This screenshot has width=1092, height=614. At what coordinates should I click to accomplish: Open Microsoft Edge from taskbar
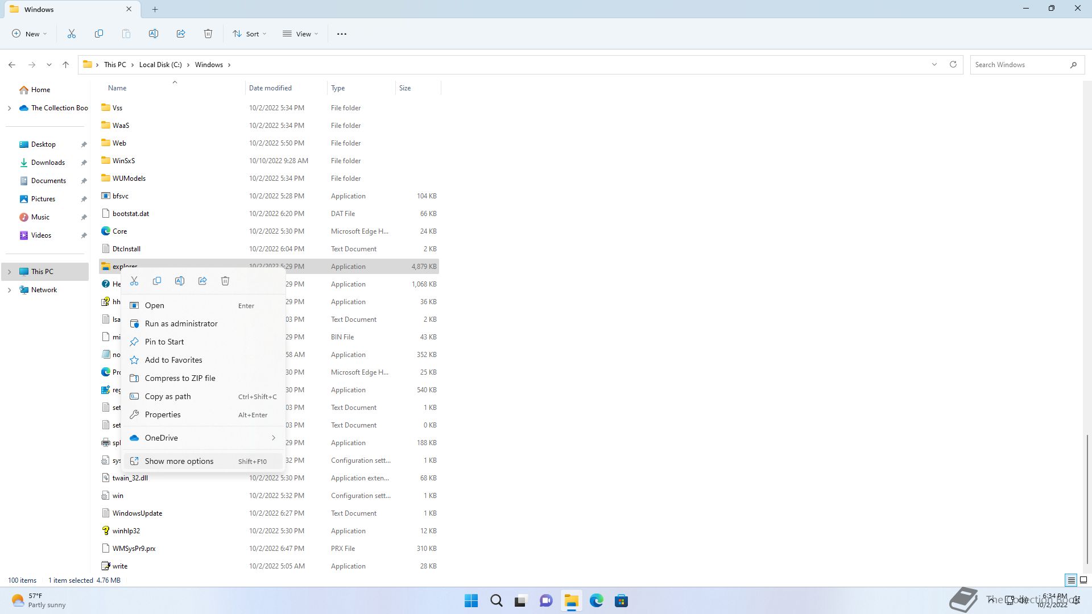(x=596, y=601)
